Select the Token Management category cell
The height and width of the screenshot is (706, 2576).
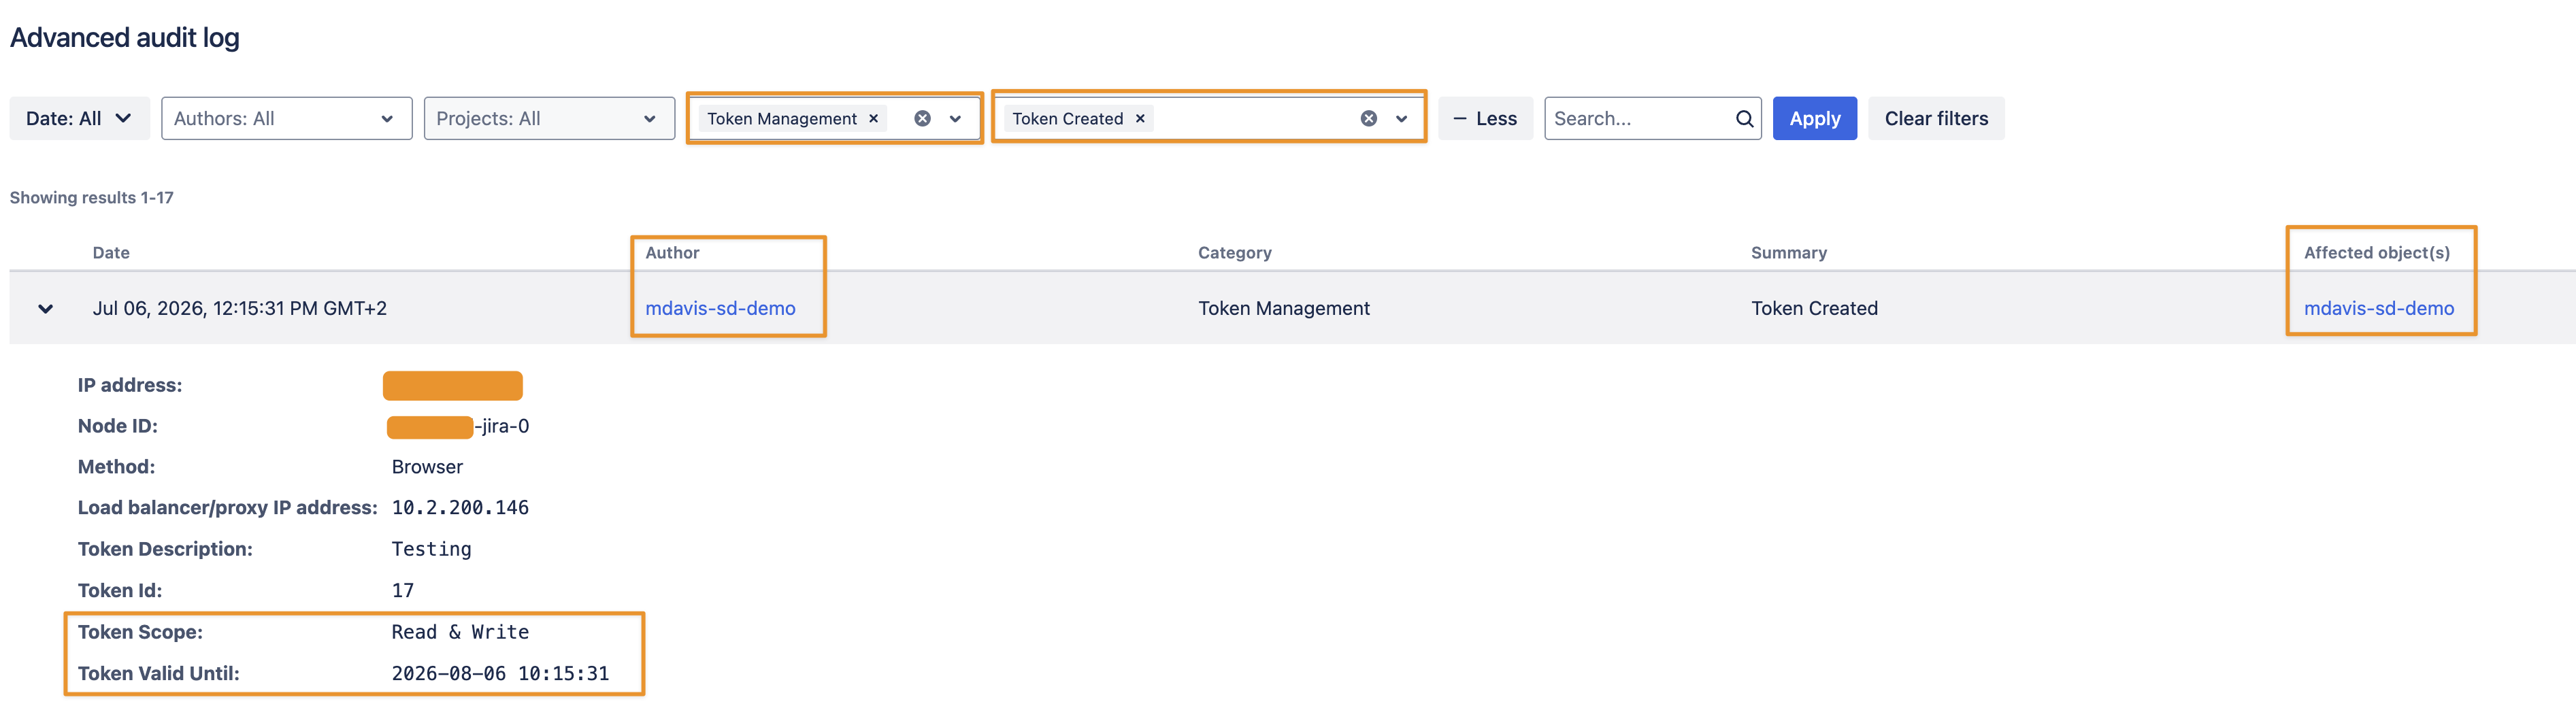[1284, 308]
